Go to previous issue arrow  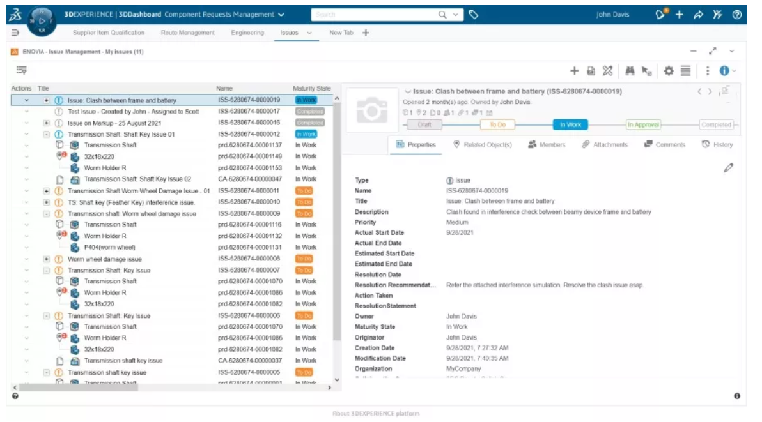699,91
